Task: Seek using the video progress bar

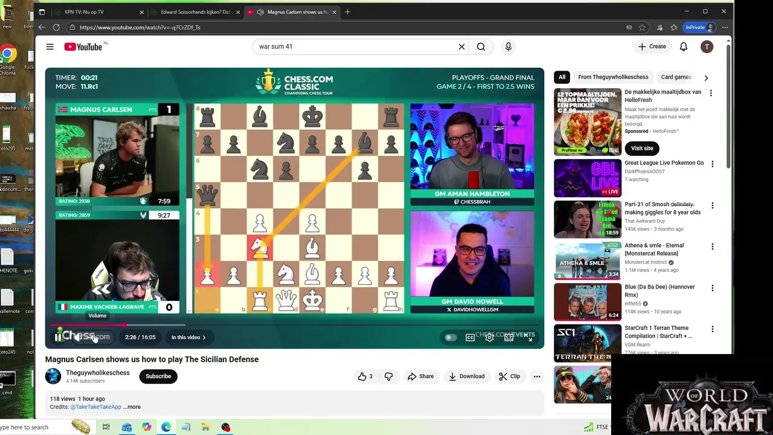Action: [x=295, y=325]
